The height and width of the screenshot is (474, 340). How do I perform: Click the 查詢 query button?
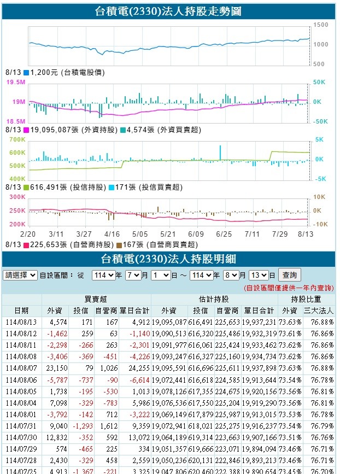[290, 275]
